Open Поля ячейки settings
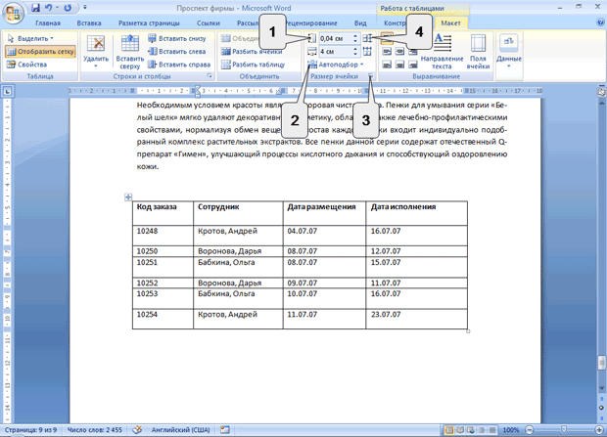Screen dimensions: 607x437 [x=478, y=52]
